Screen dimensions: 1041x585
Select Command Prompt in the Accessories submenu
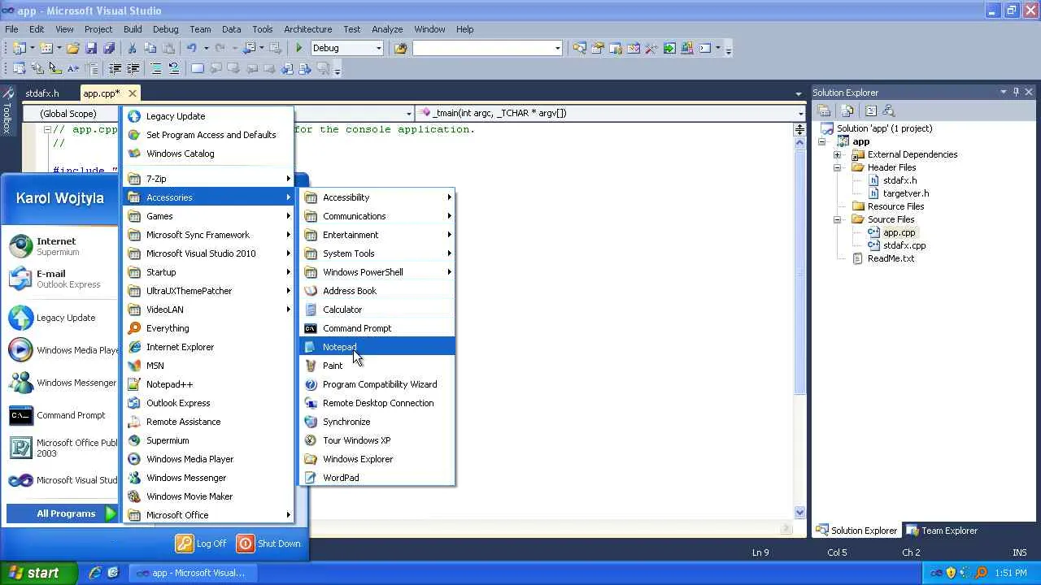(x=377, y=328)
